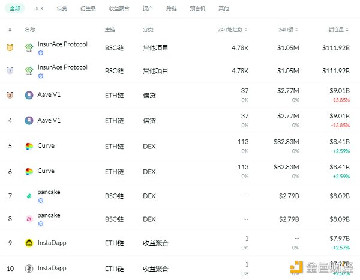
Task: Click 借贷 category in rank 4 row
Action: [149, 120]
